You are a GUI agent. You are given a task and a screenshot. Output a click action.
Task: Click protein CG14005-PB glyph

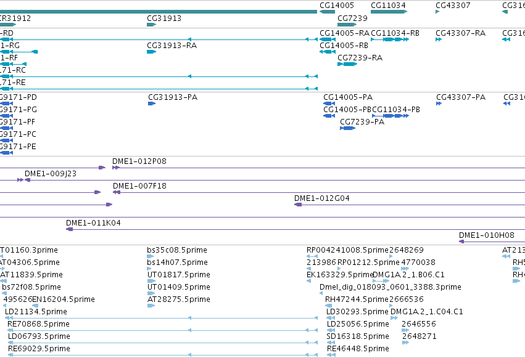point(329,116)
